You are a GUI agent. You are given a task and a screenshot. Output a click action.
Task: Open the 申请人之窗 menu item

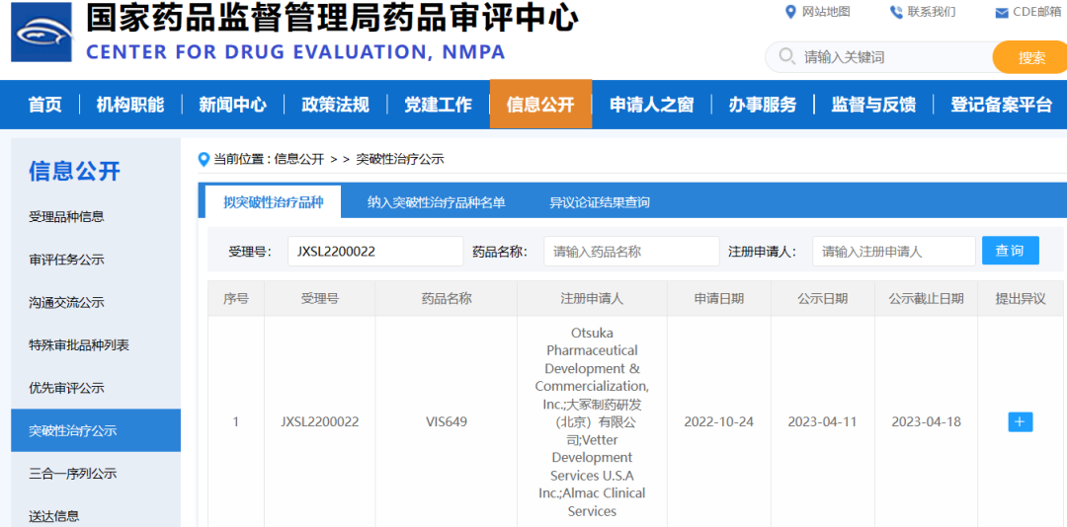pos(651,105)
